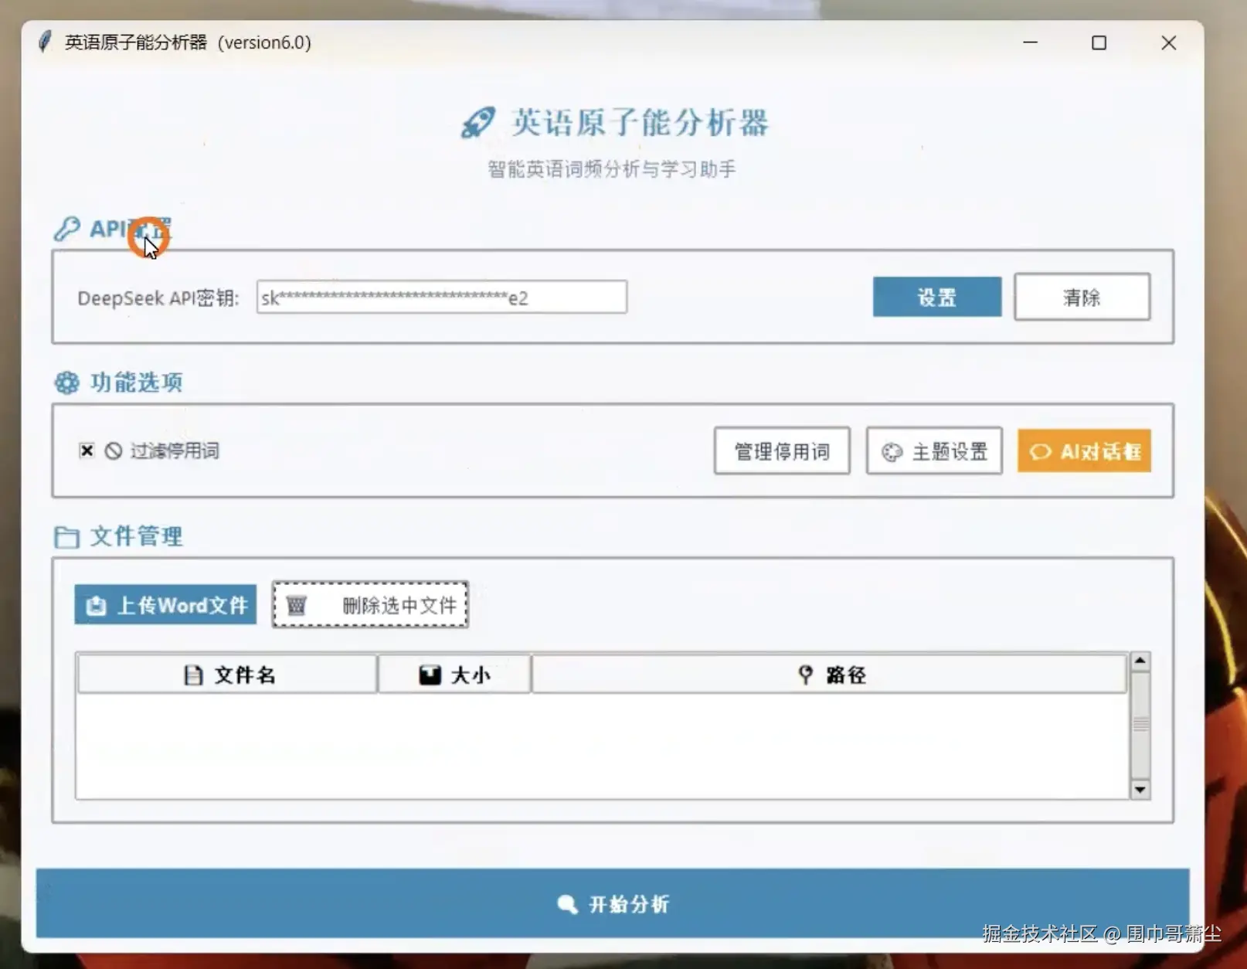Open the AI对话框 dialog
1247x969 pixels.
pyautogui.click(x=1083, y=451)
